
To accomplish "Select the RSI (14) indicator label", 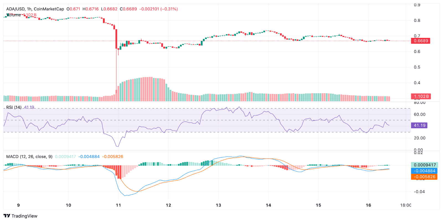I will coord(14,107).
